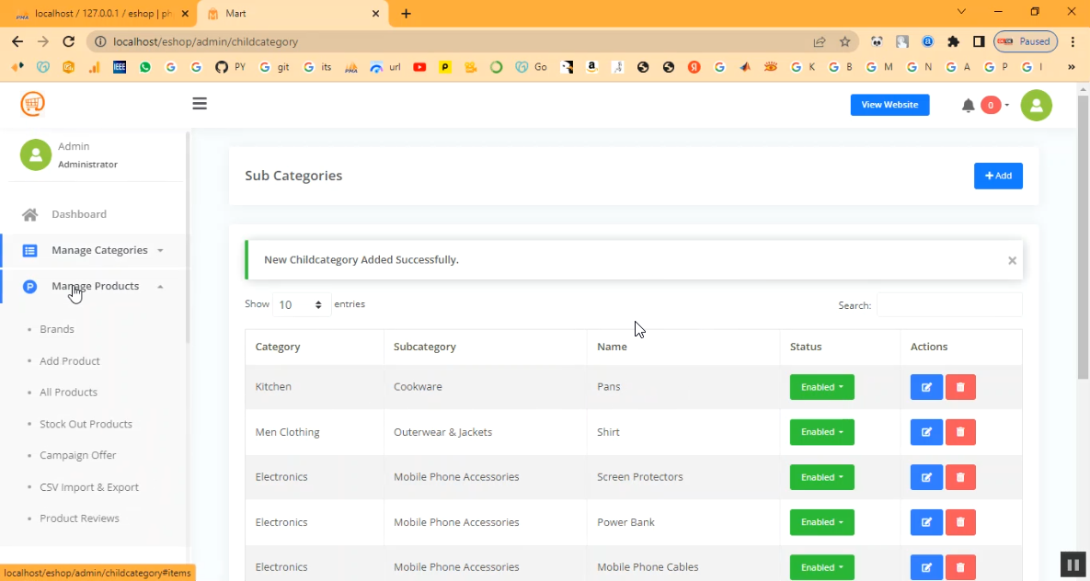Click the hamburger sidebar toggle icon
This screenshot has height=581, width=1090.
click(x=200, y=104)
